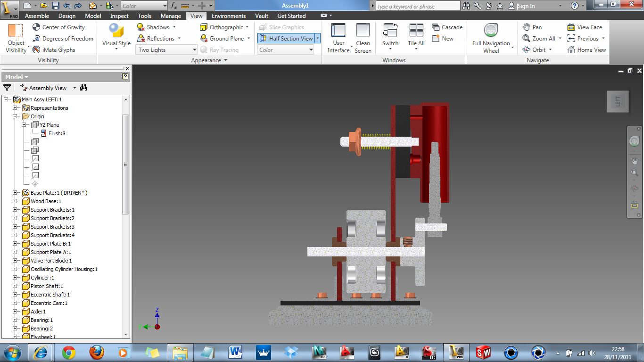Click inside the keyword search field

click(x=418, y=6)
